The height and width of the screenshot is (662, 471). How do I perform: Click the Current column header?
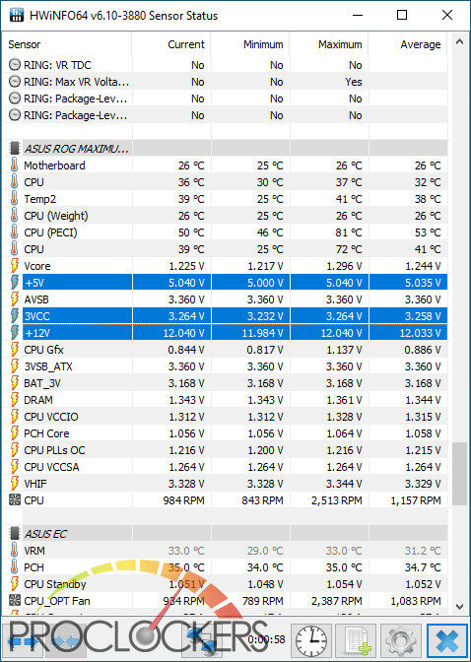pyautogui.click(x=171, y=44)
